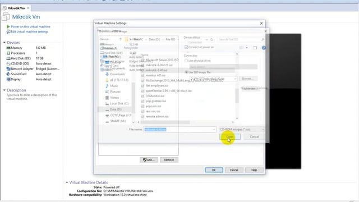359x202 pixels.
Task: Open the SMART (M:) drive in the navigation pane
Action: (x=118, y=121)
